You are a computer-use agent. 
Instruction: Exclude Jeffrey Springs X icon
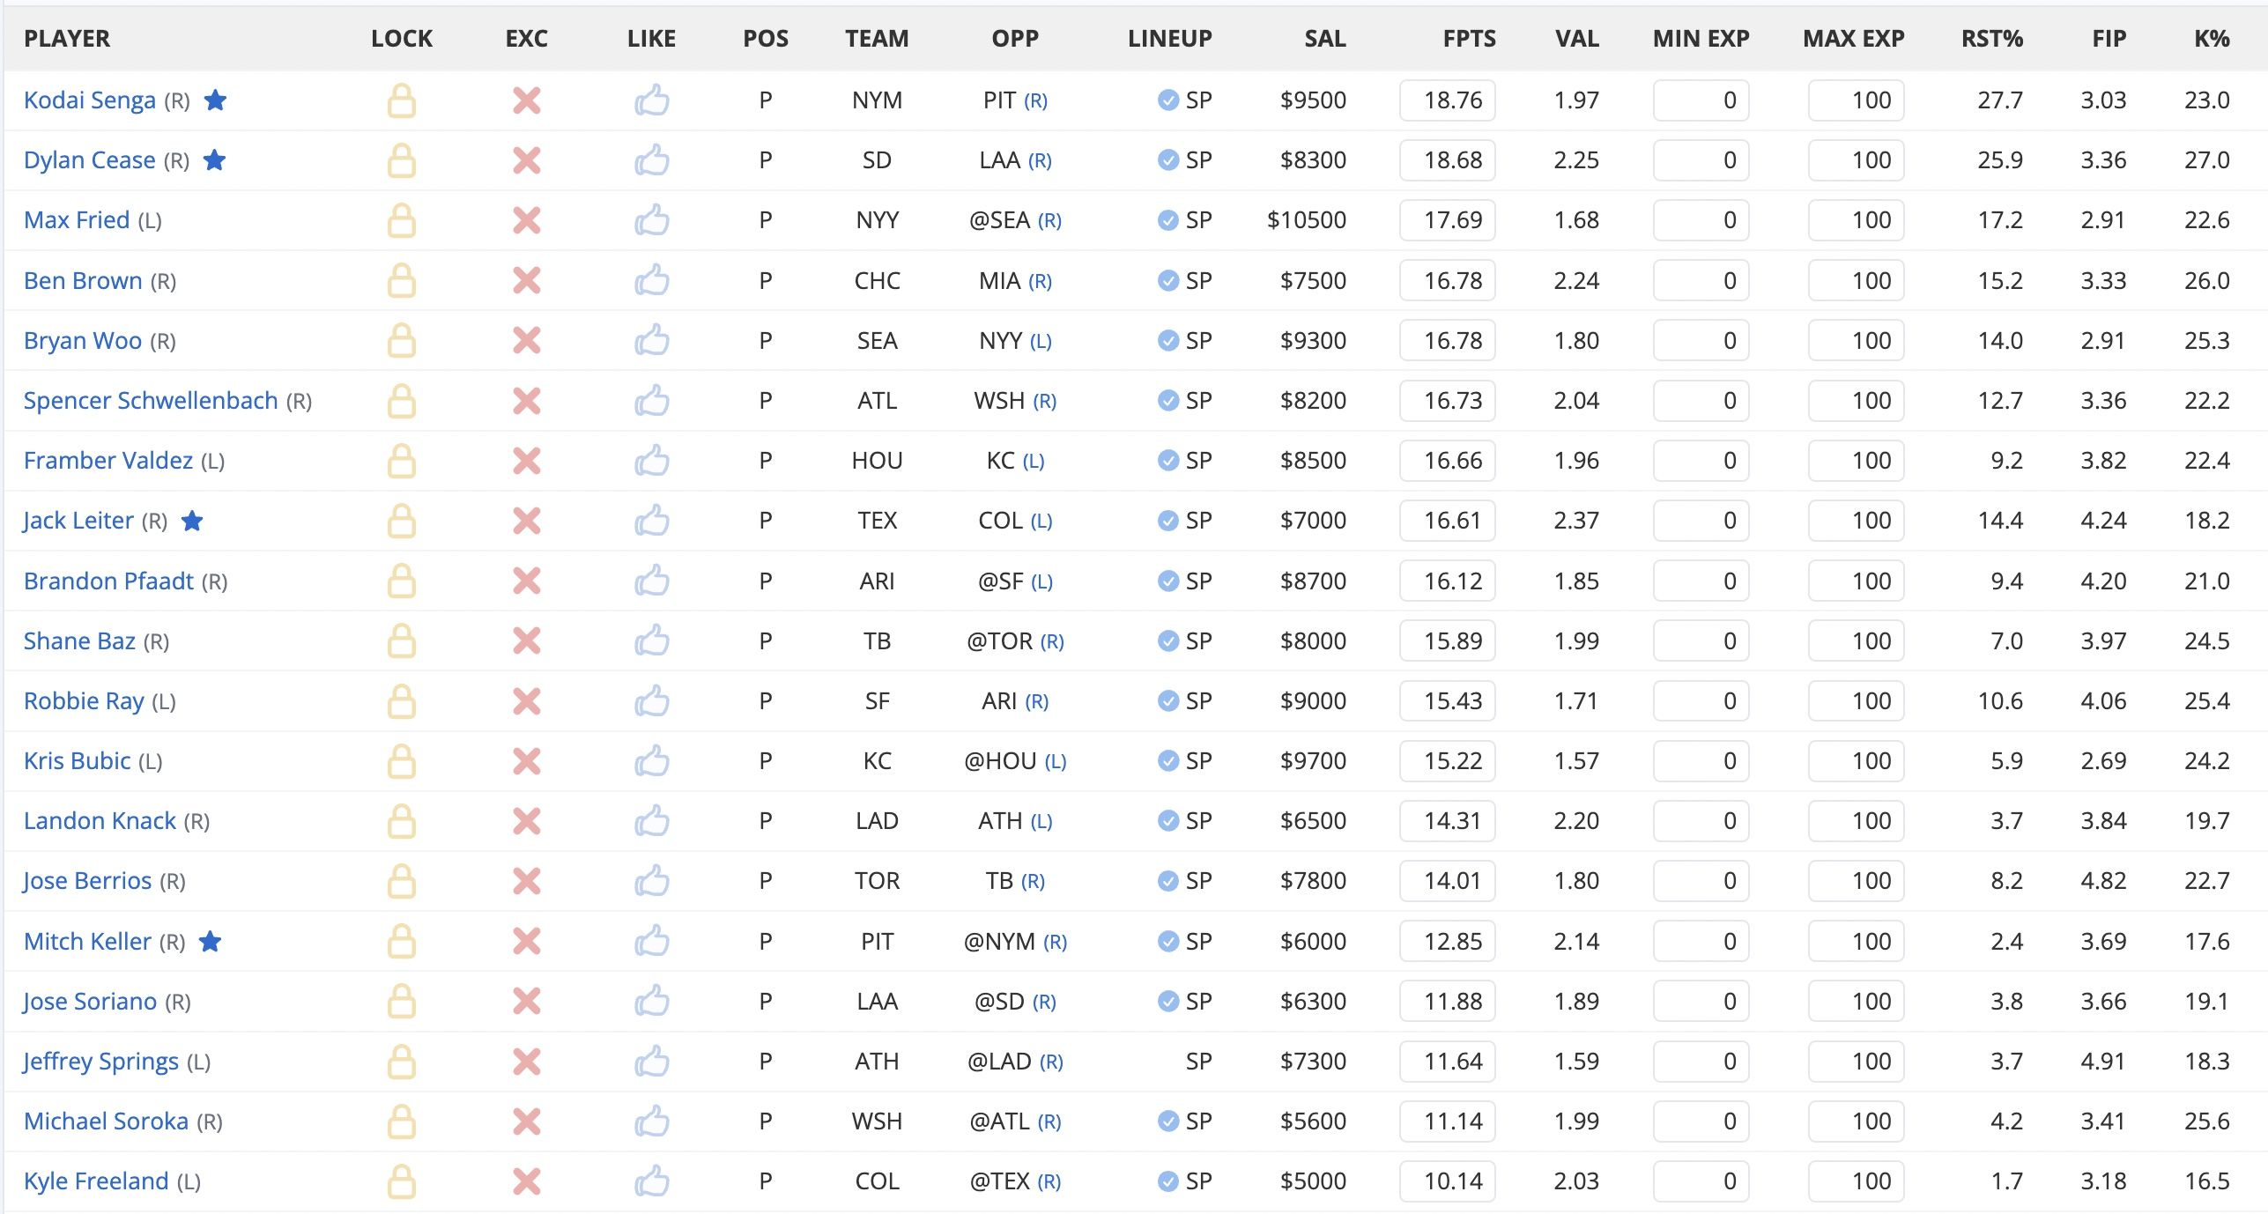(527, 1062)
